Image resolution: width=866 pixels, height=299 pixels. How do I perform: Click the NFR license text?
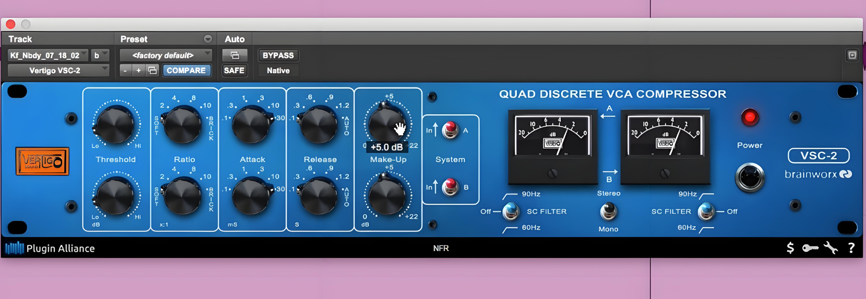tap(441, 248)
